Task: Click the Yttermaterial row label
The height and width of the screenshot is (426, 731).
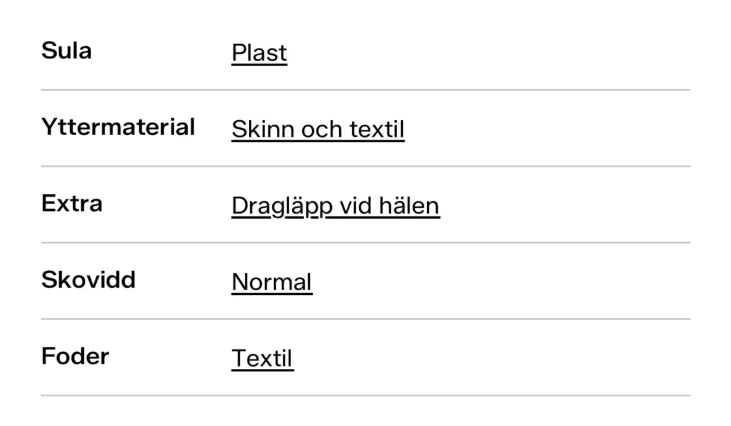Action: click(x=118, y=127)
